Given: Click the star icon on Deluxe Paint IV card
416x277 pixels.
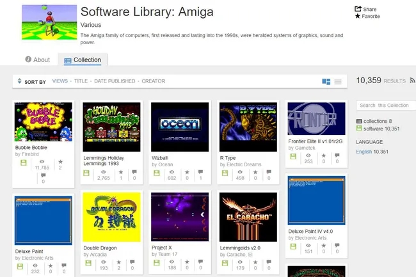Looking at the screenshot, I should [x=324, y=245].
